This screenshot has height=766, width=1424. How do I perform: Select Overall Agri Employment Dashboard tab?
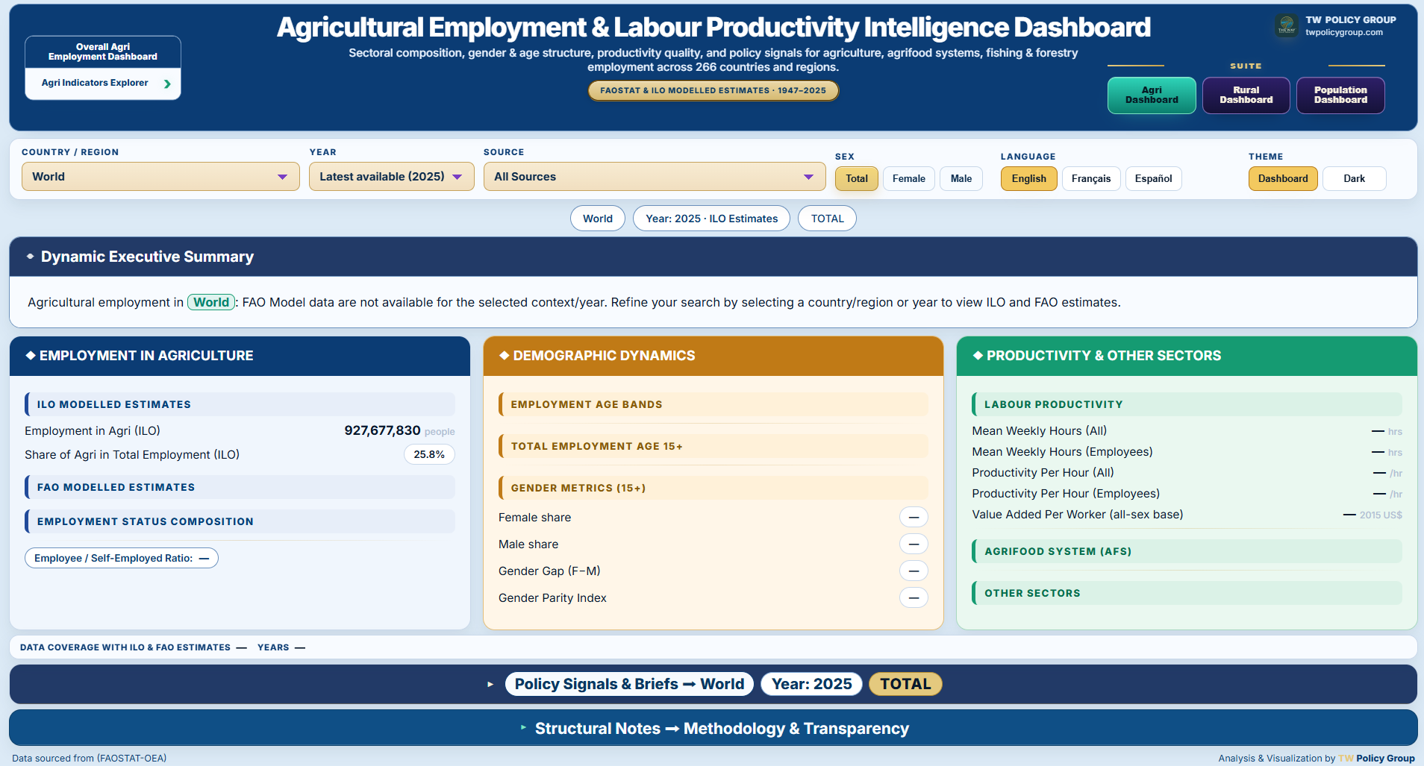coord(103,52)
